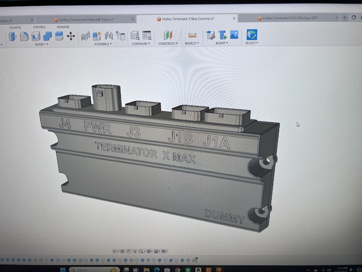Image resolution: width=362 pixels, height=272 pixels.
Task: Switch to Holley Dominator ECU Mockup v20 tab
Action: click(290, 18)
